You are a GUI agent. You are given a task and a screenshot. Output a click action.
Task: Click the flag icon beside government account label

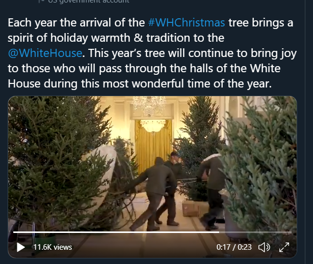(x=41, y=1)
